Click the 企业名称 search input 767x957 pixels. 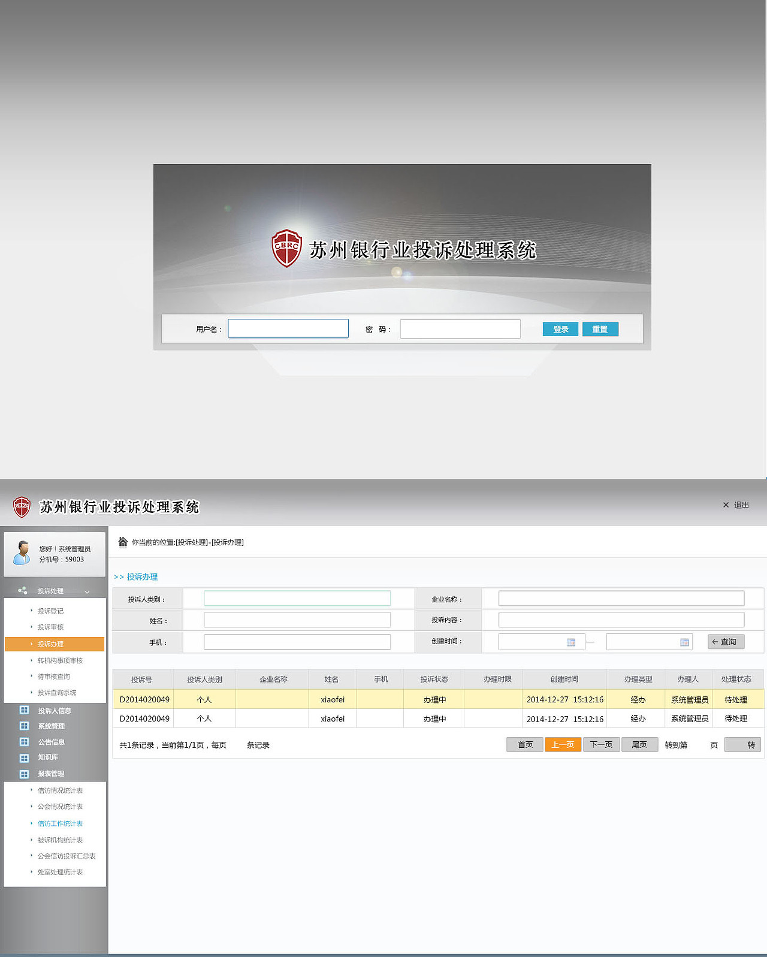621,598
